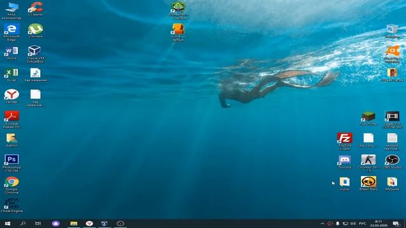406x228 pixels.
Task: Select the Photoshop CS6 x64 shortcut
Action: tap(11, 163)
